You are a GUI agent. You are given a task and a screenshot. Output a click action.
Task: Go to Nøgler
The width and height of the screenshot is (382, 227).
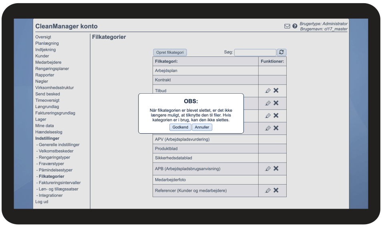pos(42,81)
